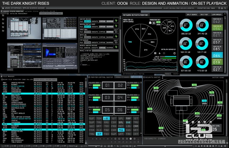This screenshot has width=229, height=148.
Task: Skip to start in Monitor Control playback
Action: (93, 139)
